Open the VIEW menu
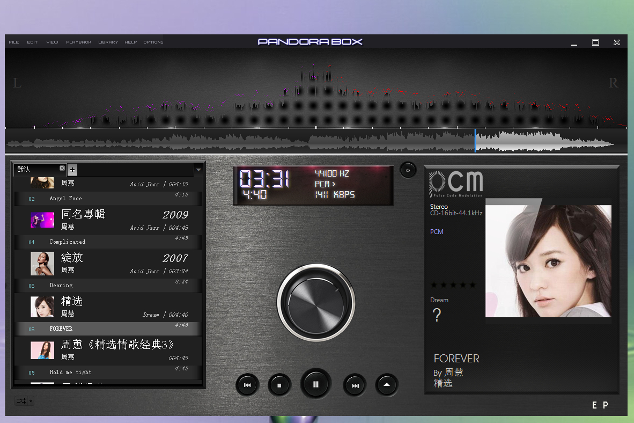Viewport: 634px width, 423px height. (x=52, y=42)
